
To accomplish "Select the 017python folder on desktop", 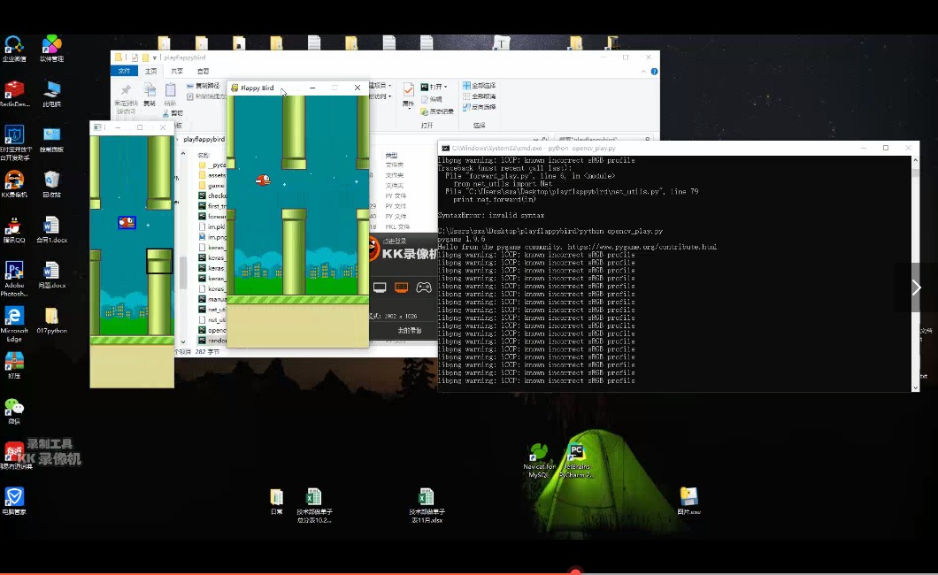I will 51,320.
